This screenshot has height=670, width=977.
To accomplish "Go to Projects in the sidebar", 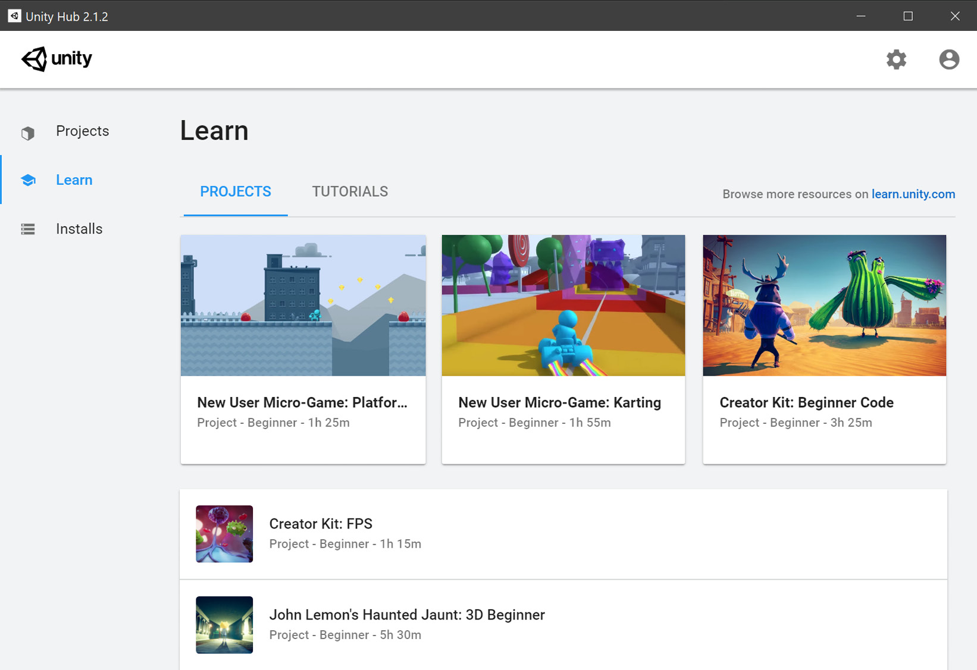I will click(x=82, y=131).
